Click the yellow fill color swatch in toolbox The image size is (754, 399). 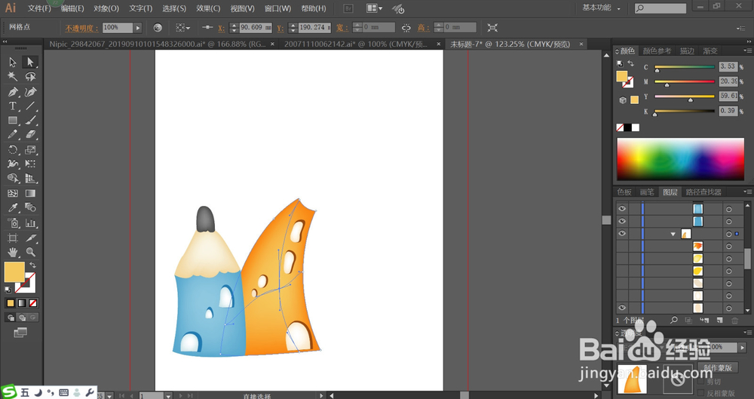point(14,272)
